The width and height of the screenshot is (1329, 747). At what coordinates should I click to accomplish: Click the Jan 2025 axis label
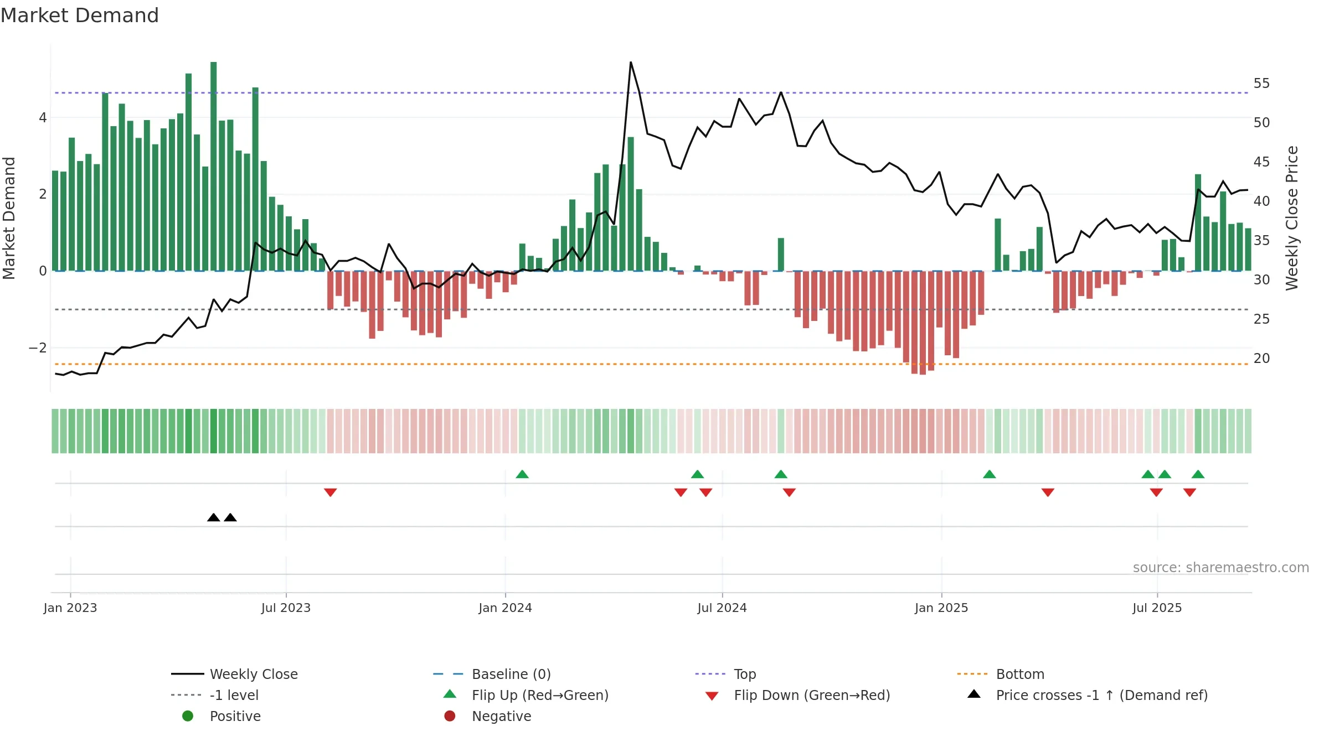point(941,608)
